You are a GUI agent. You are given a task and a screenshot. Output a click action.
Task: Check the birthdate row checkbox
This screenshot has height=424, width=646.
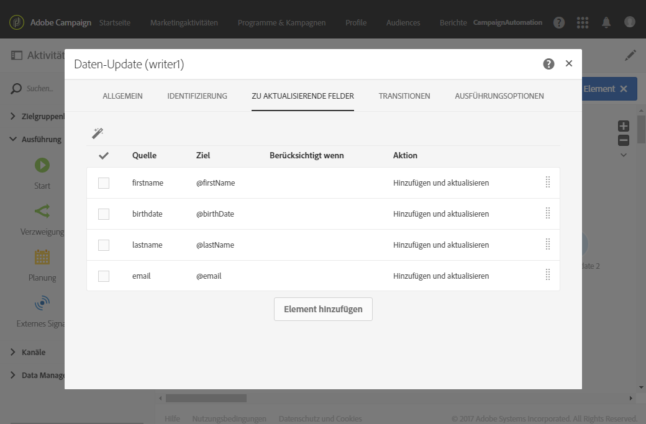point(104,214)
